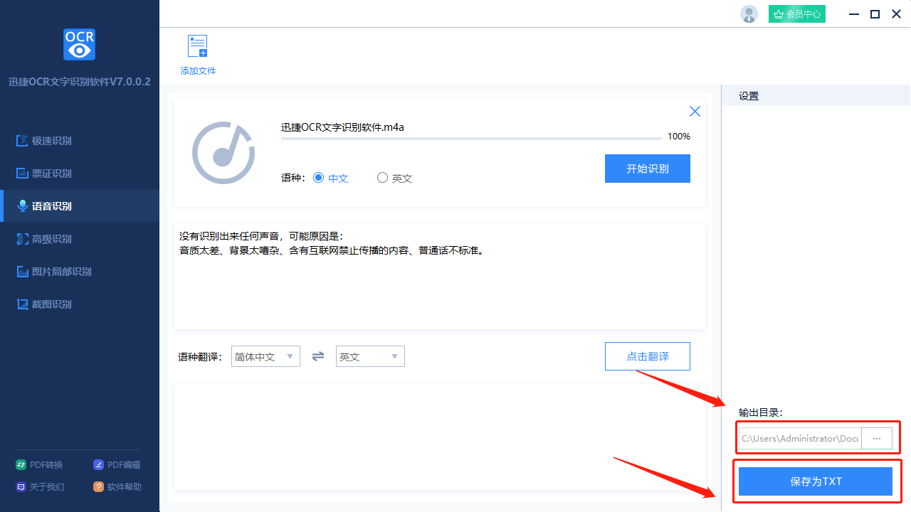Click the Add File icon

point(197,46)
